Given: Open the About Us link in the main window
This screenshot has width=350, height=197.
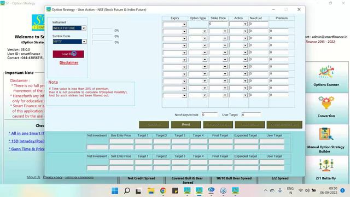Looking at the screenshot, I should click(33, 177).
